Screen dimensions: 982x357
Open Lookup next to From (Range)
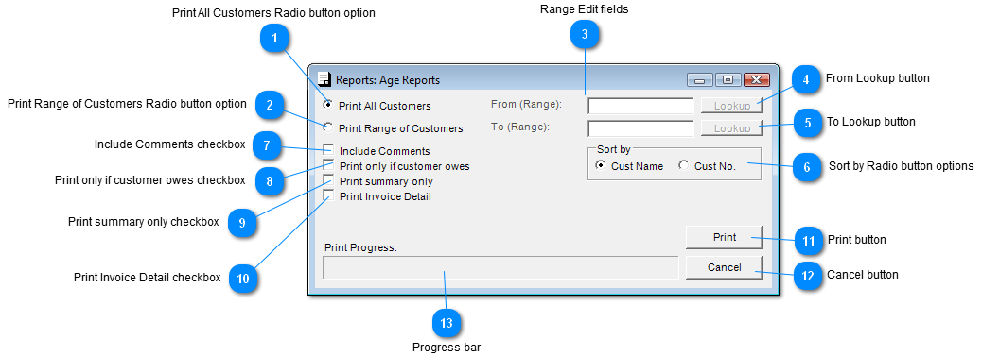pyautogui.click(x=732, y=106)
